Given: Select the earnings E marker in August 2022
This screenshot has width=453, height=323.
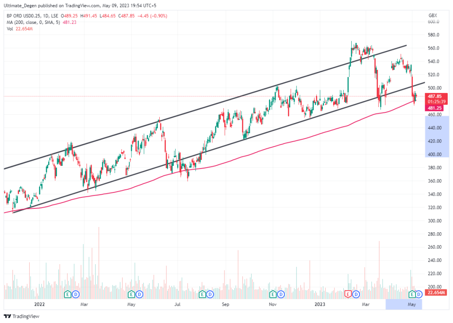Looking at the screenshot, I should coord(202,294).
